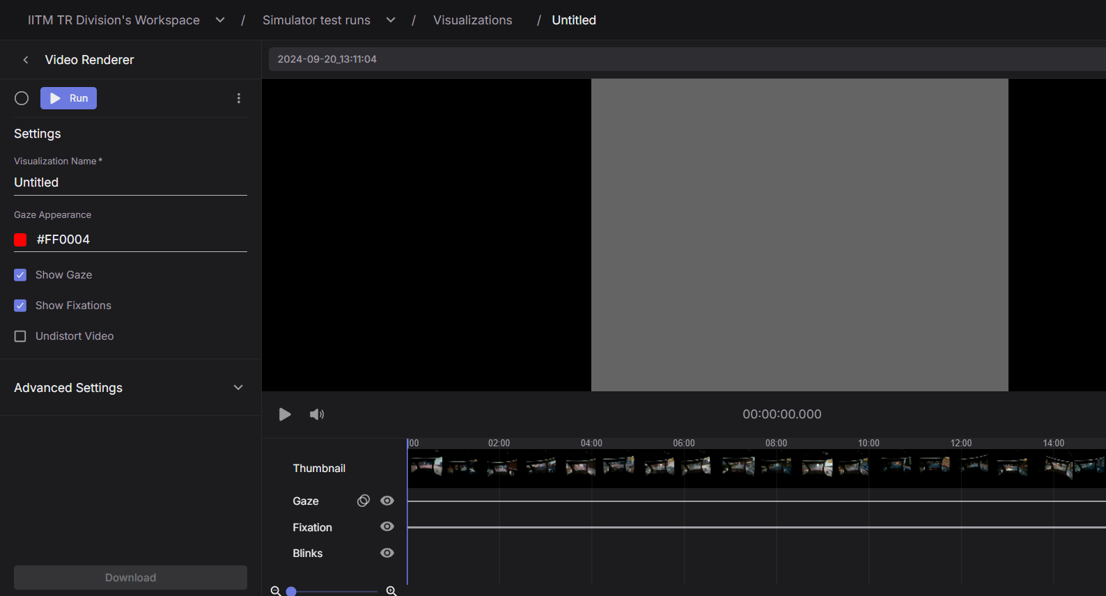Hide the Gaze track
The width and height of the screenshot is (1106, 596).
[387, 501]
